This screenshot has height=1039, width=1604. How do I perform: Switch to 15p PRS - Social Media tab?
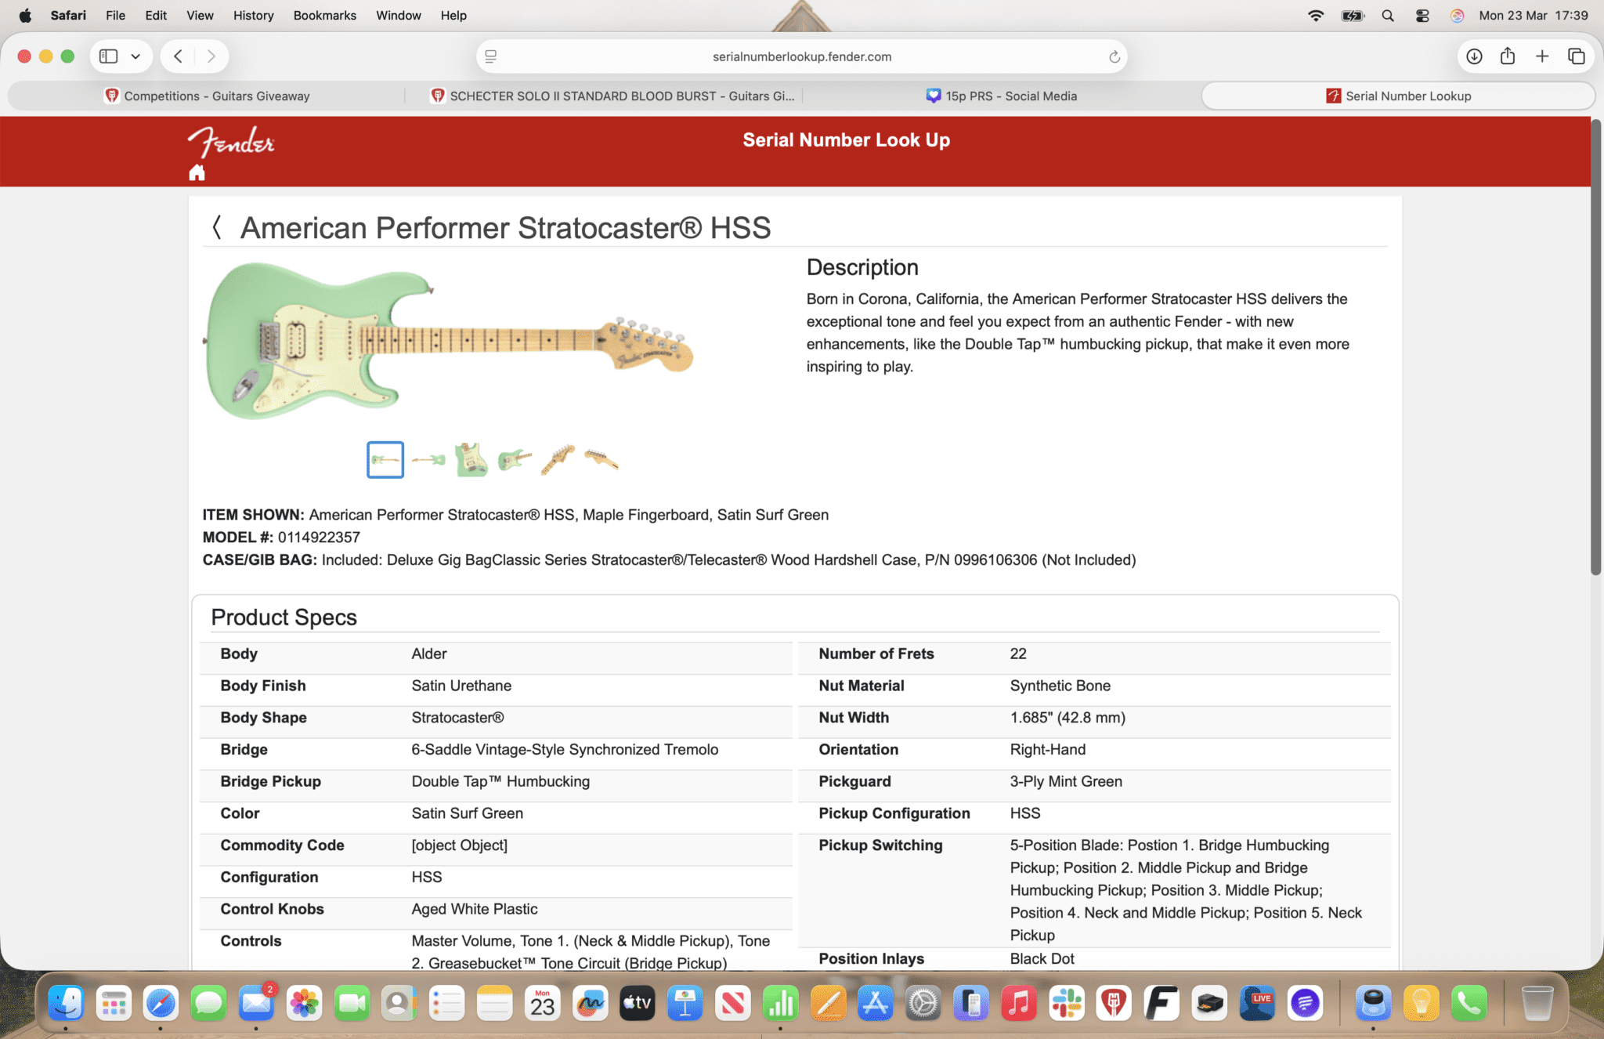click(1002, 96)
